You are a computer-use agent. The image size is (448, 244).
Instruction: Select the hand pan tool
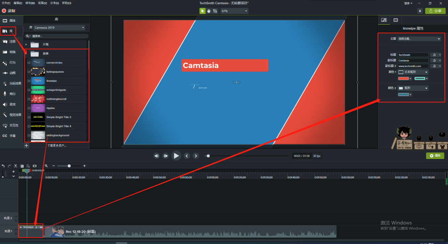click(209, 11)
